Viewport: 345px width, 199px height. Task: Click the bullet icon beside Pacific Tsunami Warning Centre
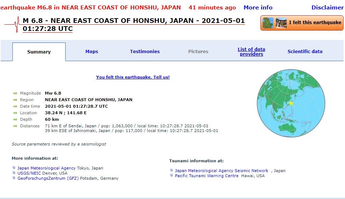(x=172, y=176)
